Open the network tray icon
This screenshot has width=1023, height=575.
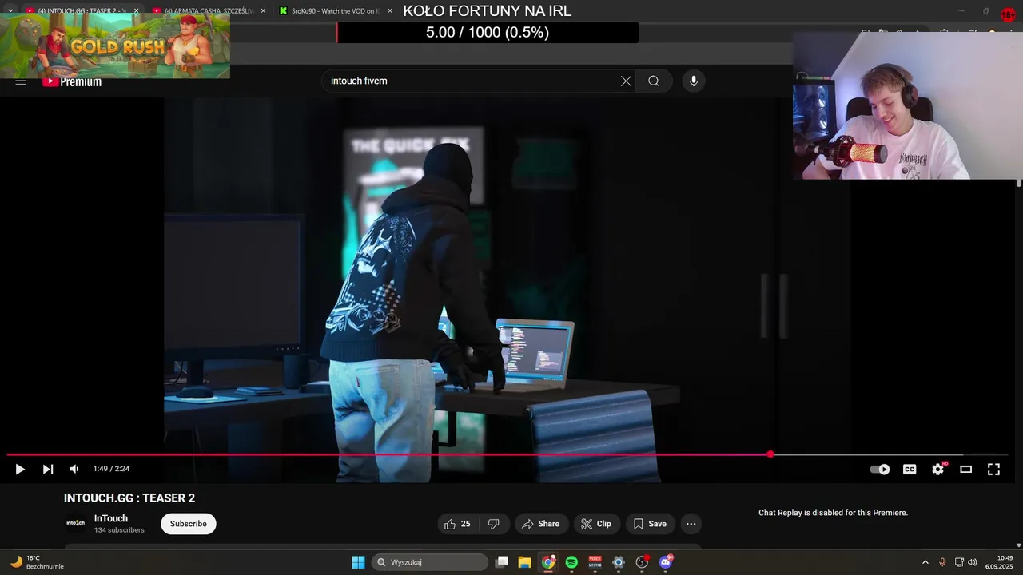pyautogui.click(x=959, y=562)
